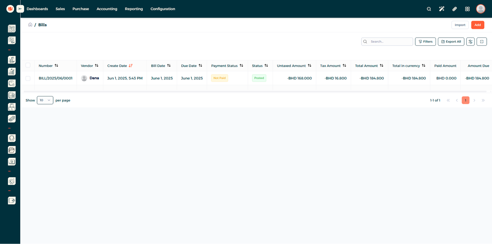Open the Accounting menu
Image resolution: width=492 pixels, height=244 pixels.
pos(107,9)
